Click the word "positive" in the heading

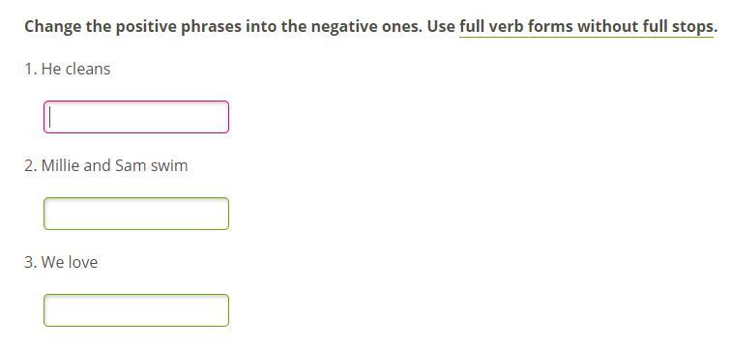(x=146, y=27)
